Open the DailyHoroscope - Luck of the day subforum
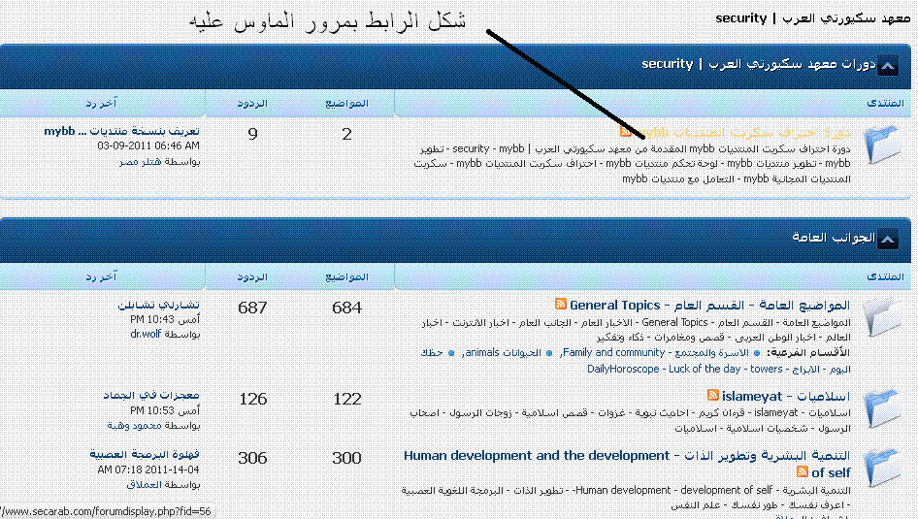 point(719,370)
